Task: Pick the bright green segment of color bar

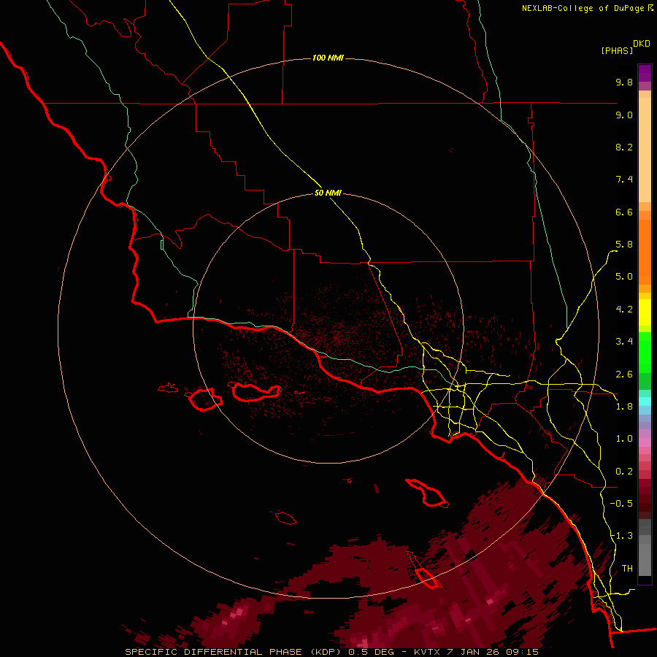Action: coord(645,352)
